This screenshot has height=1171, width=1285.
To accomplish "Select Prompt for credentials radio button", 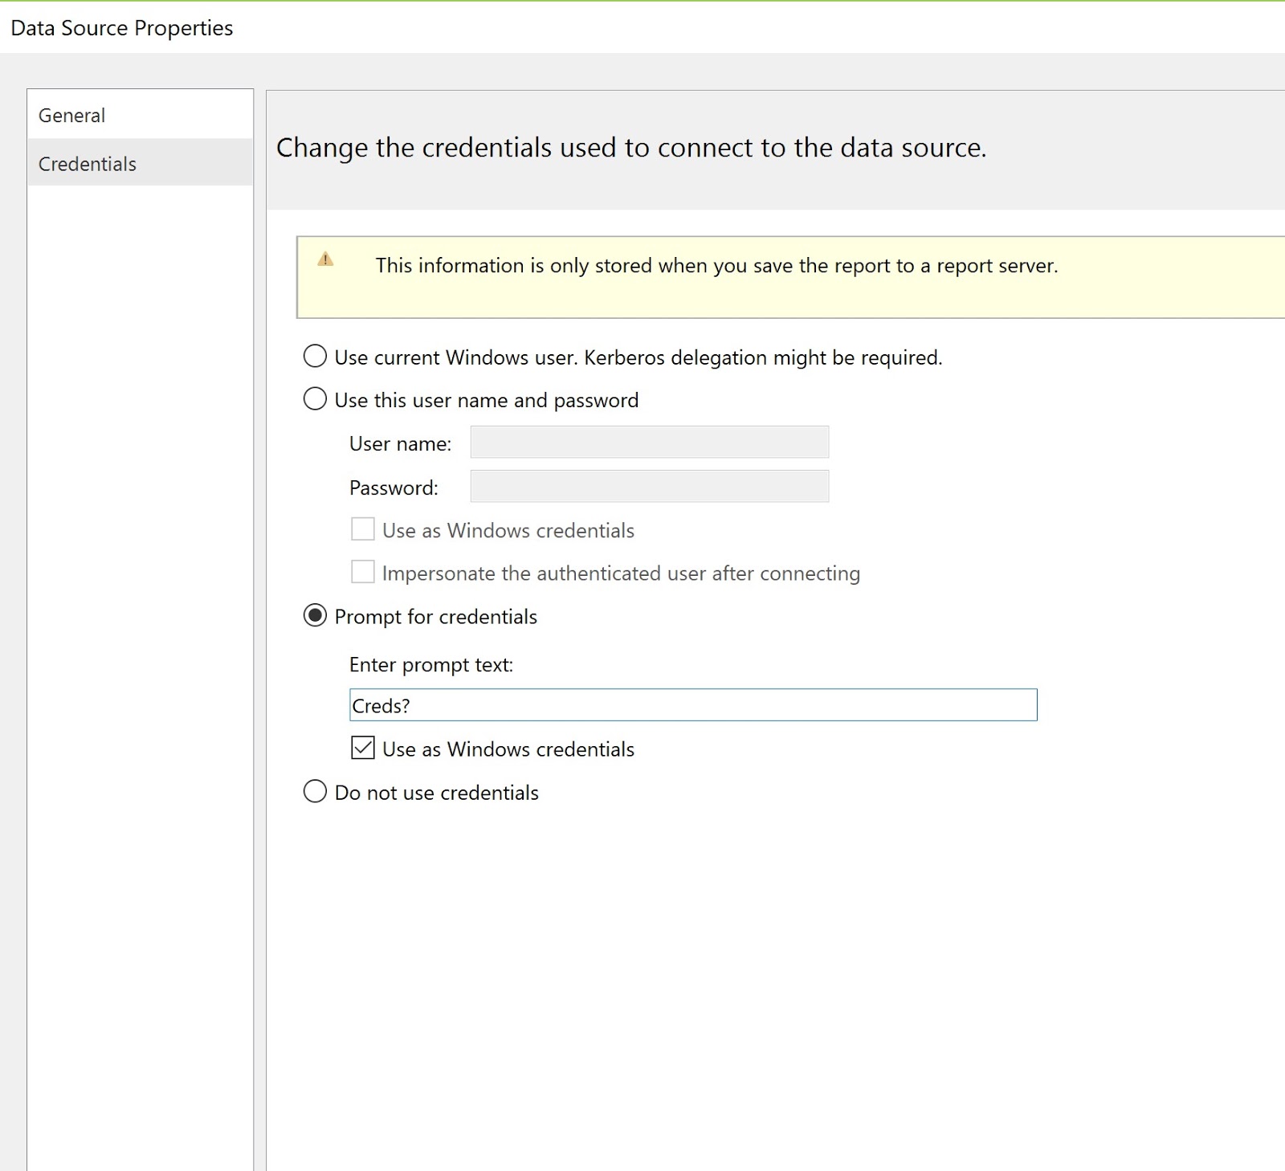I will (x=315, y=616).
